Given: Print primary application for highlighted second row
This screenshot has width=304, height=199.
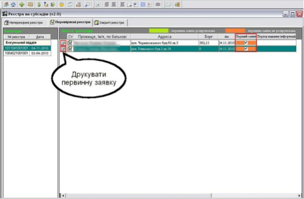Looking at the screenshot, I should coord(63,49).
